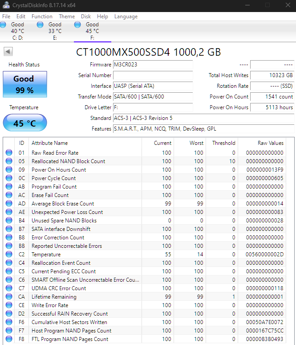Click the disk title CT1000MX500SSD4 1000,2 GB
The height and width of the screenshot is (345, 296).
pos(148,52)
